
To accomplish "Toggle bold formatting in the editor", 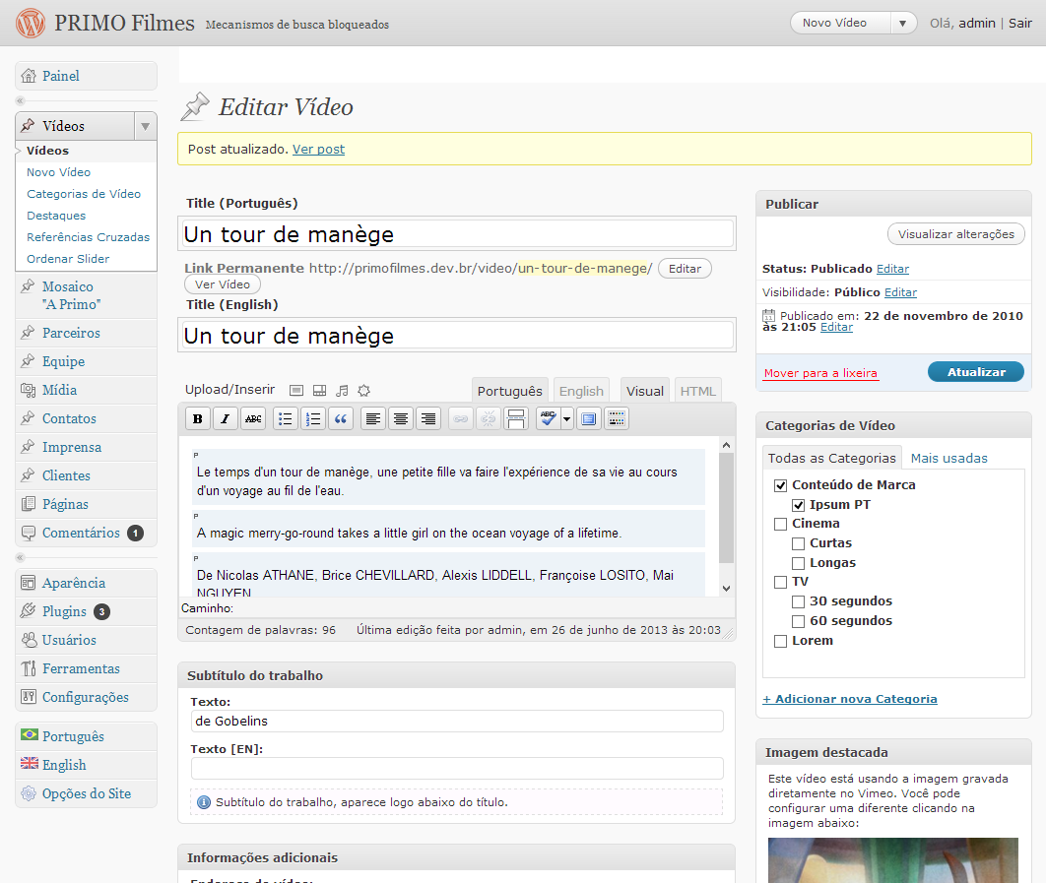I will tap(198, 419).
